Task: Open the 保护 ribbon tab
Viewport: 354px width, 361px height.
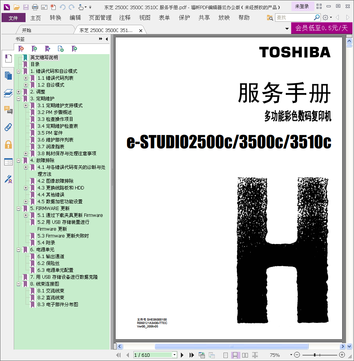Action: pos(184,18)
